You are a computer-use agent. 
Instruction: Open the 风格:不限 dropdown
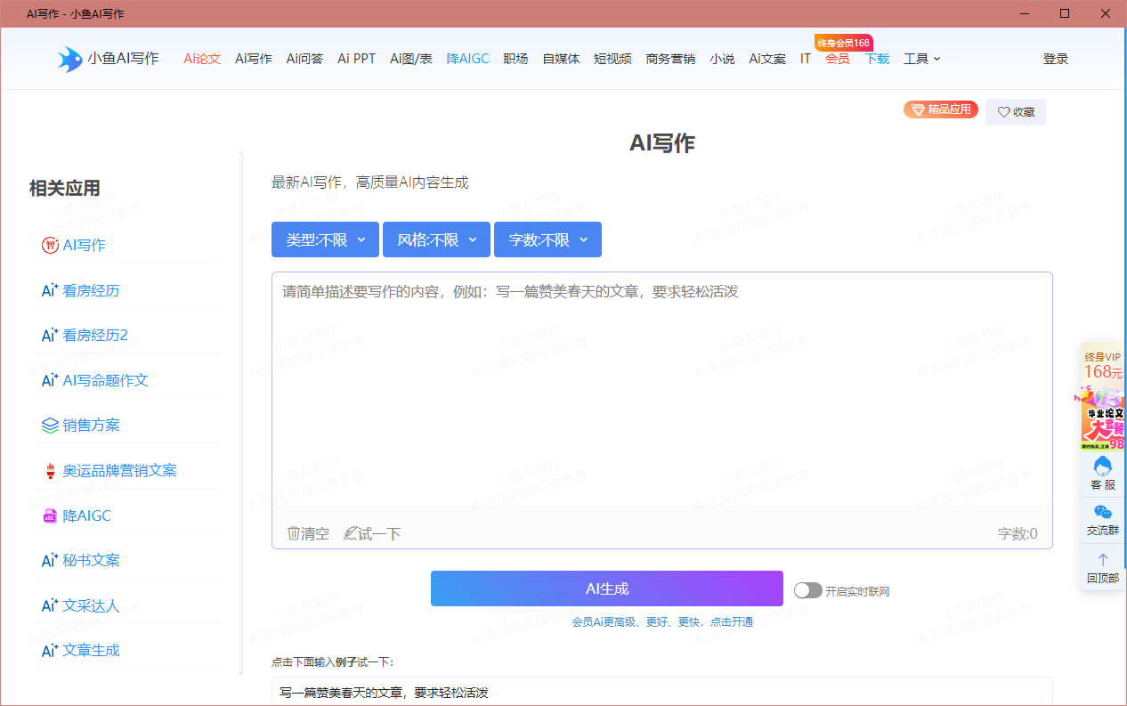pyautogui.click(x=436, y=239)
